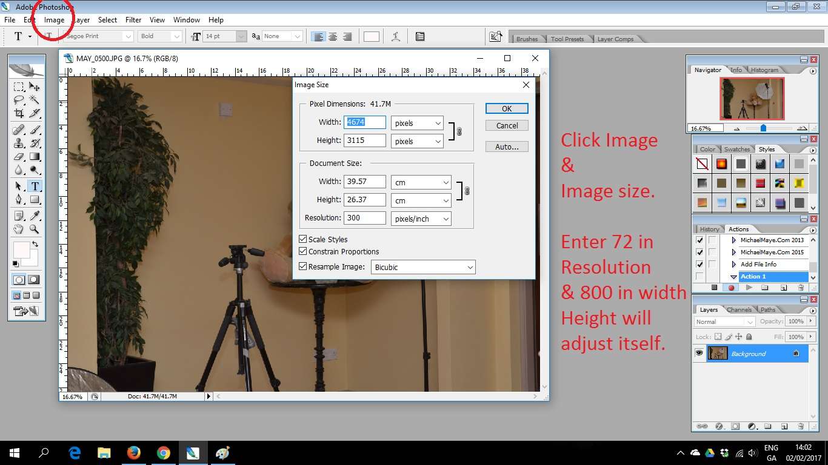Open the Bicubic resample method dropdown
Screen dimensions: 828x465
[x=423, y=267]
